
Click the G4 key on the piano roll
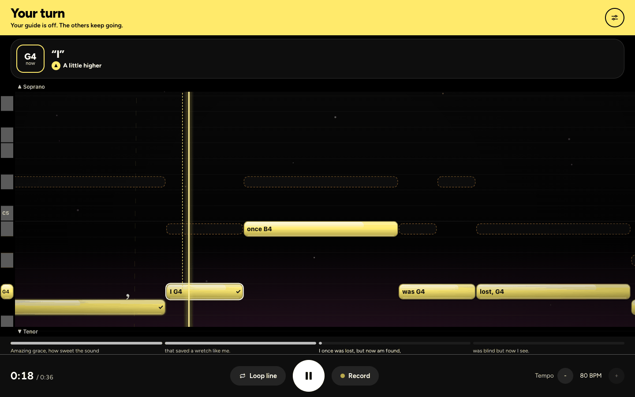7,292
